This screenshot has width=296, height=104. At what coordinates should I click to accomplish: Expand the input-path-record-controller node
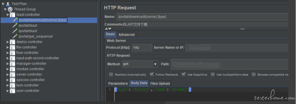coord(7,58)
